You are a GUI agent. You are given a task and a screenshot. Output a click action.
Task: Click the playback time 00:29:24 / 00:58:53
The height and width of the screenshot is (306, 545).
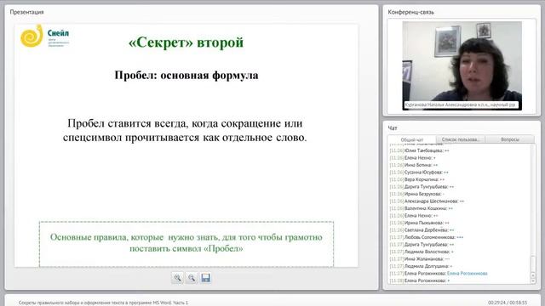[508, 303]
